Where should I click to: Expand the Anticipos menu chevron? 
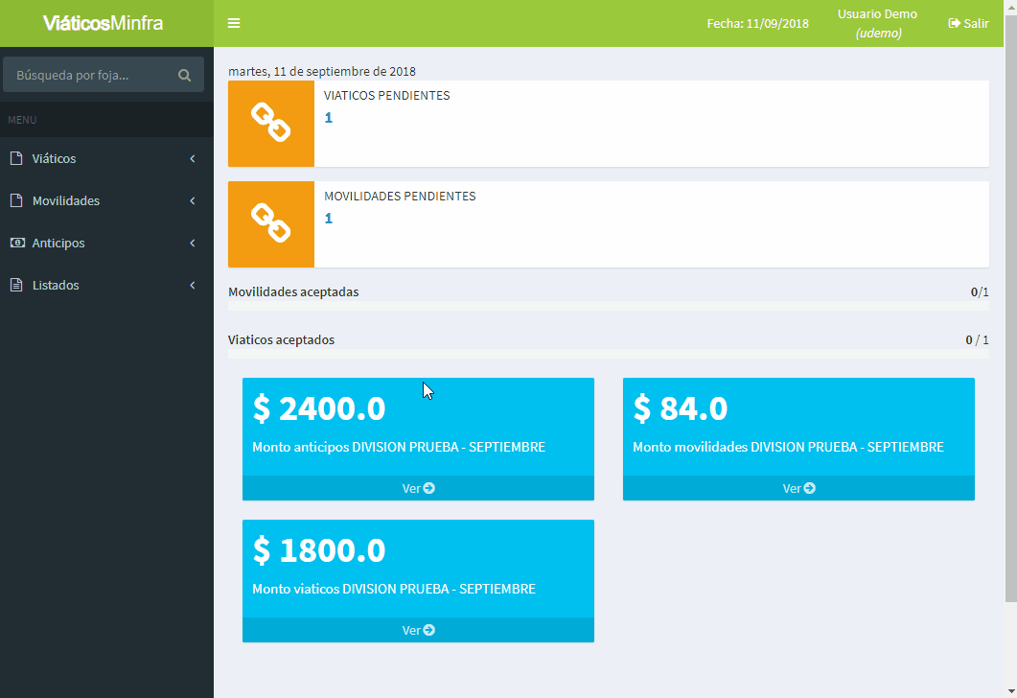pos(193,243)
